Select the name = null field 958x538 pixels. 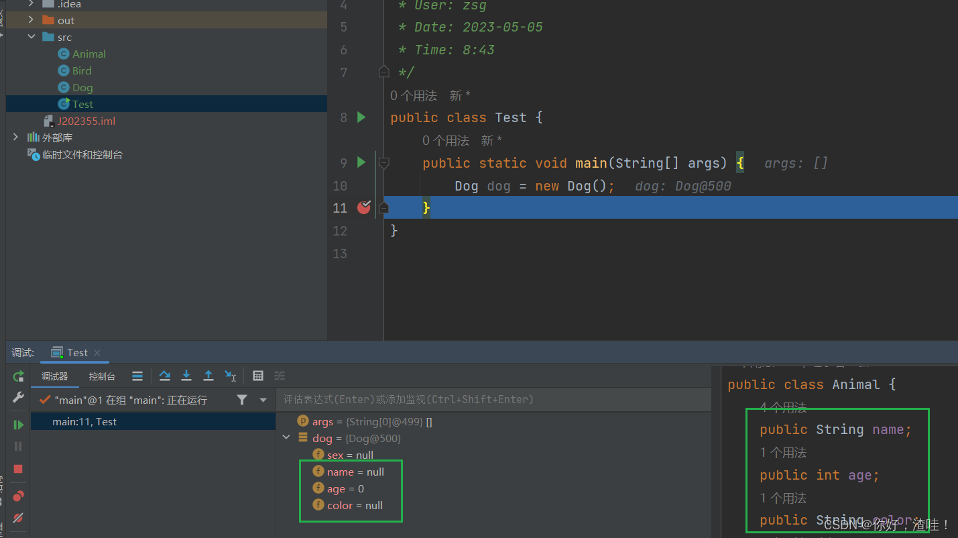point(349,472)
